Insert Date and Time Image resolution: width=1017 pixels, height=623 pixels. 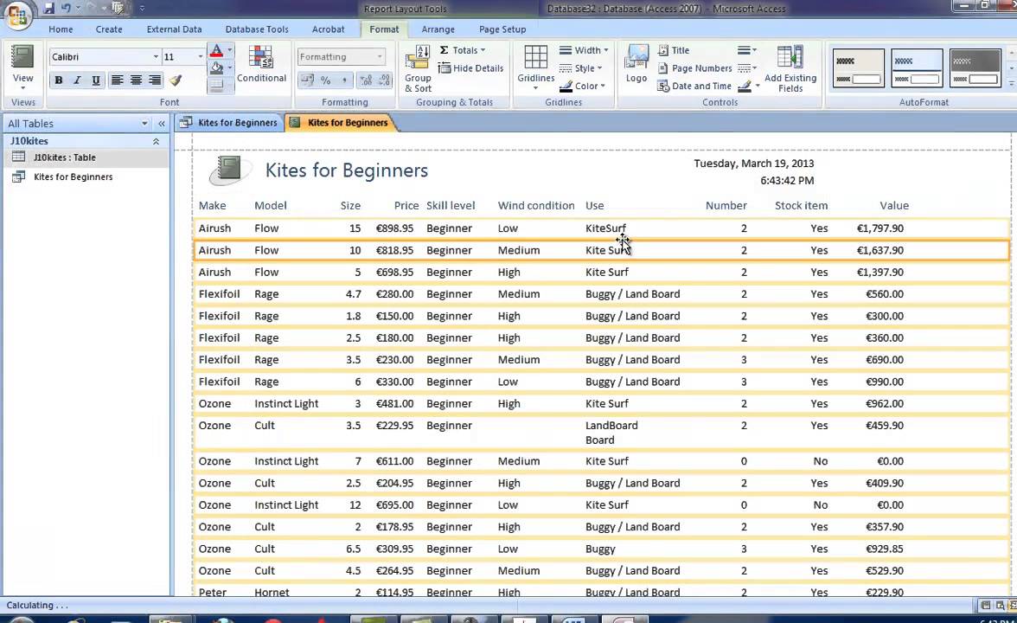(x=694, y=86)
